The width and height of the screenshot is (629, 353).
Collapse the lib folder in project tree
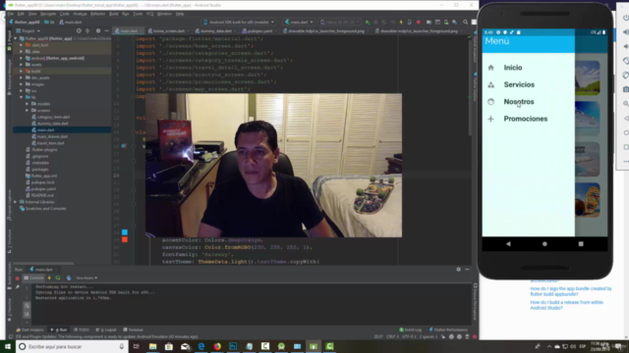(22, 97)
